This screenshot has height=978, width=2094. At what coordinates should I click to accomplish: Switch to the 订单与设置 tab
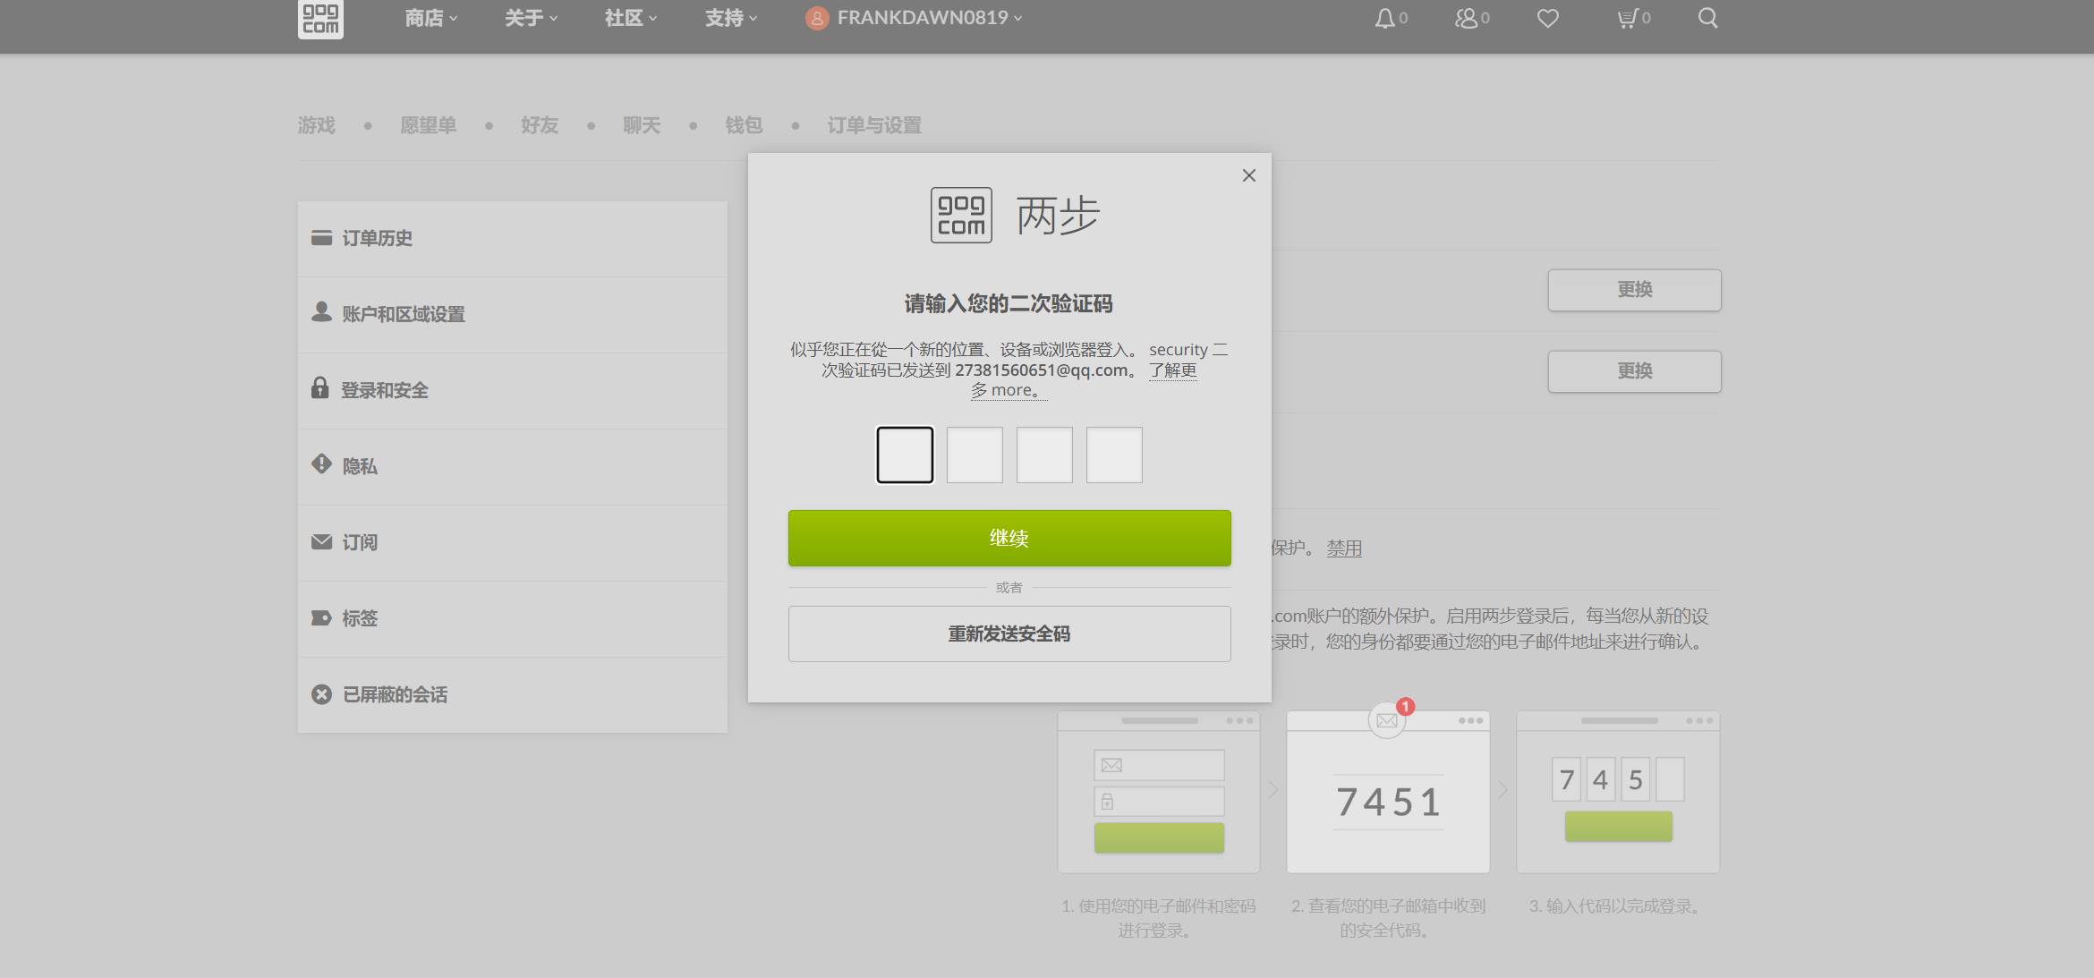(874, 125)
